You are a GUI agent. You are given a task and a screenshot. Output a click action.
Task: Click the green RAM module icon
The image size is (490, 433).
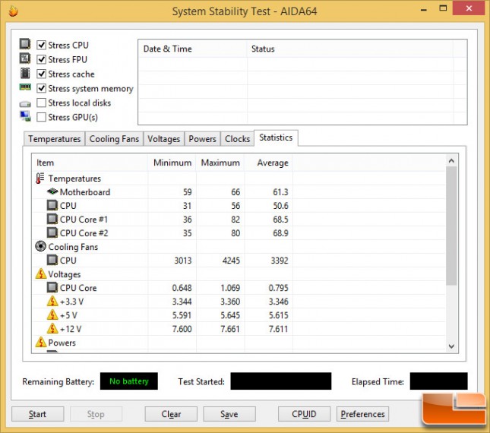pyautogui.click(x=25, y=87)
